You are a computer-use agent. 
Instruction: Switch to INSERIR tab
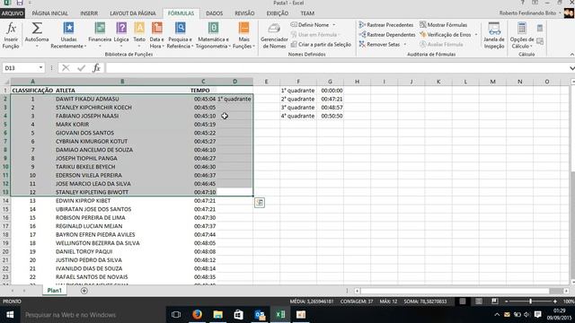89,13
